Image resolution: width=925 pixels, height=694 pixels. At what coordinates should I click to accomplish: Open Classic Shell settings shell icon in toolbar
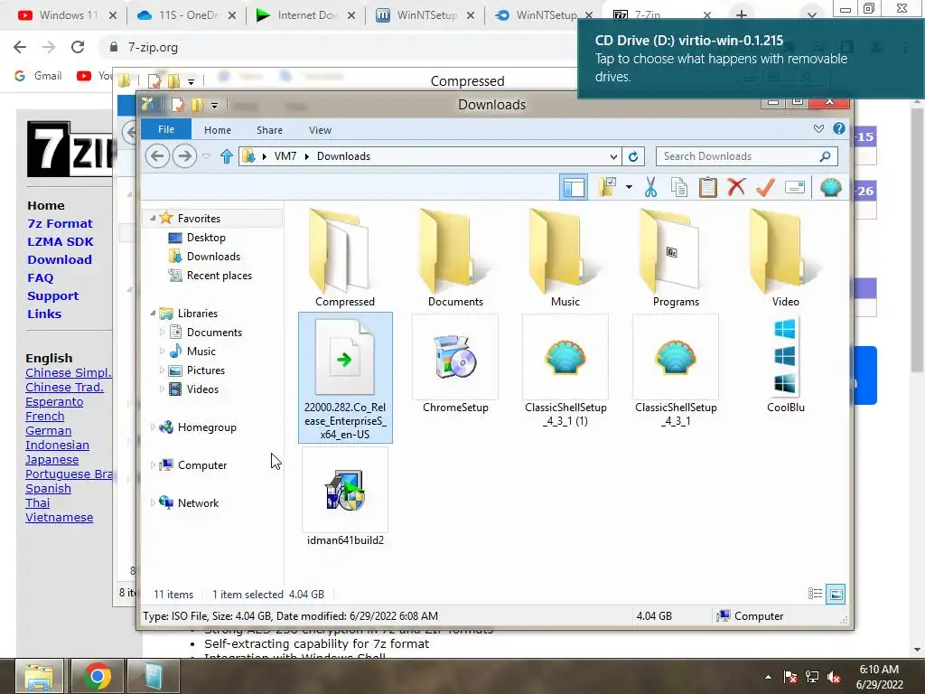coord(831,188)
